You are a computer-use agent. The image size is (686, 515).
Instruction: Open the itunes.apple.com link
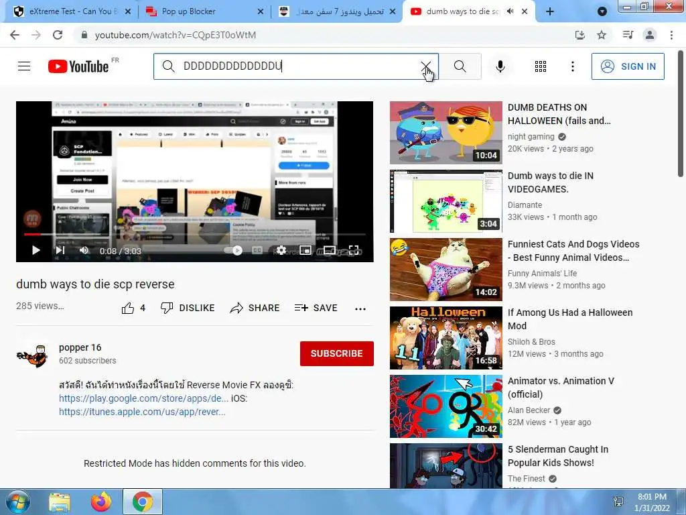click(x=142, y=412)
